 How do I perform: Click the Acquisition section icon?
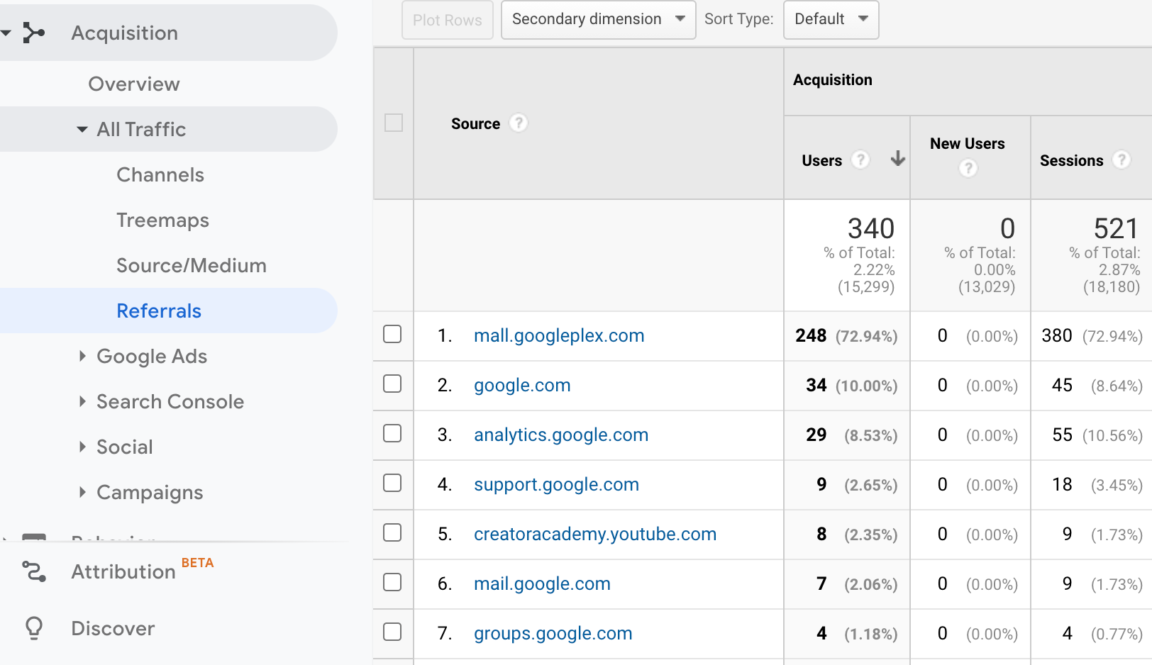click(33, 33)
